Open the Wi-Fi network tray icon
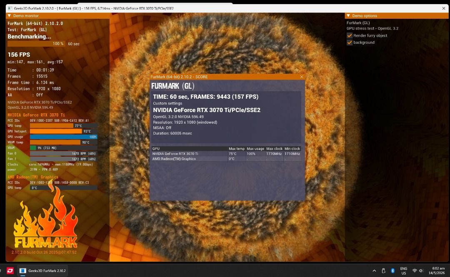 [415, 271]
